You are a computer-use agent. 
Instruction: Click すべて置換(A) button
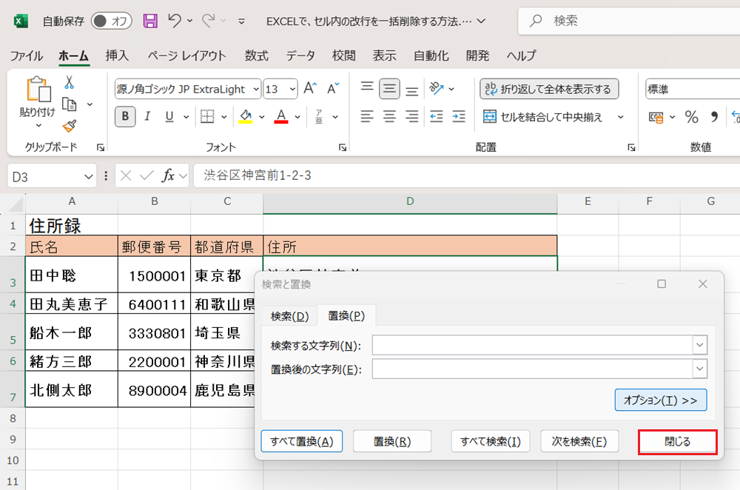[x=302, y=441]
